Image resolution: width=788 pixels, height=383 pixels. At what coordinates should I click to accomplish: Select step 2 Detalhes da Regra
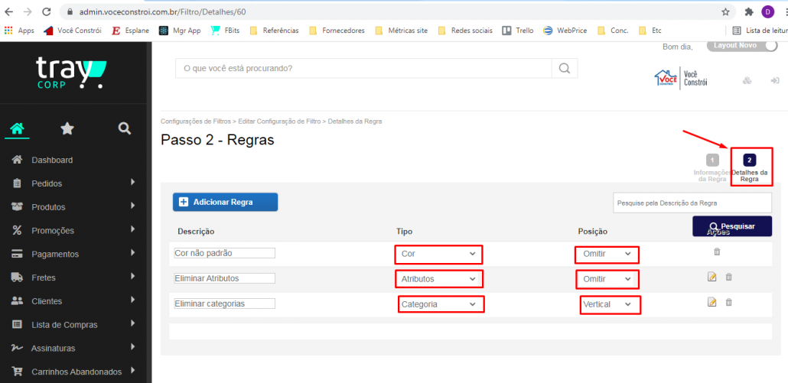click(x=750, y=161)
